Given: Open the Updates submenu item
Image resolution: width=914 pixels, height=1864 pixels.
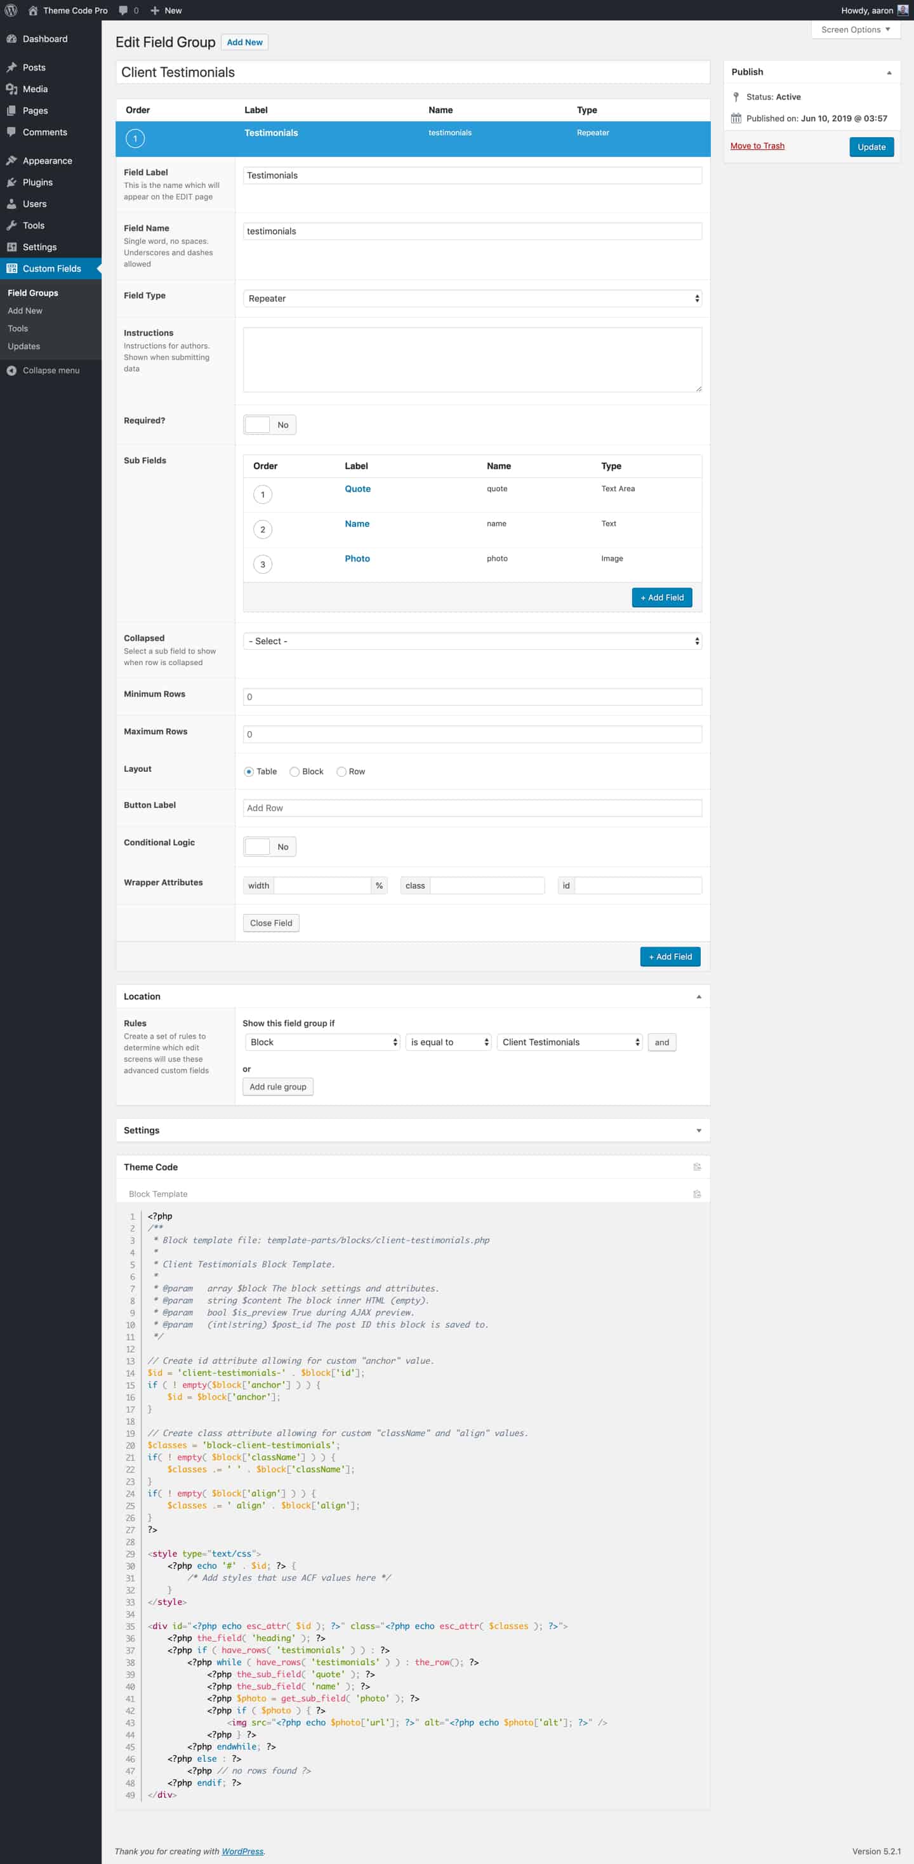Looking at the screenshot, I should click(24, 347).
